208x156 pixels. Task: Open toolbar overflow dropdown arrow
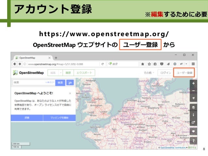click(186, 64)
